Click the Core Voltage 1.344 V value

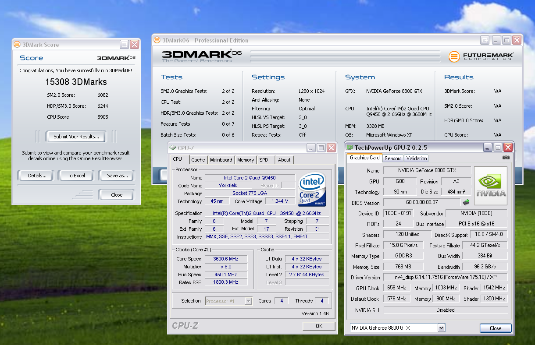(x=280, y=201)
